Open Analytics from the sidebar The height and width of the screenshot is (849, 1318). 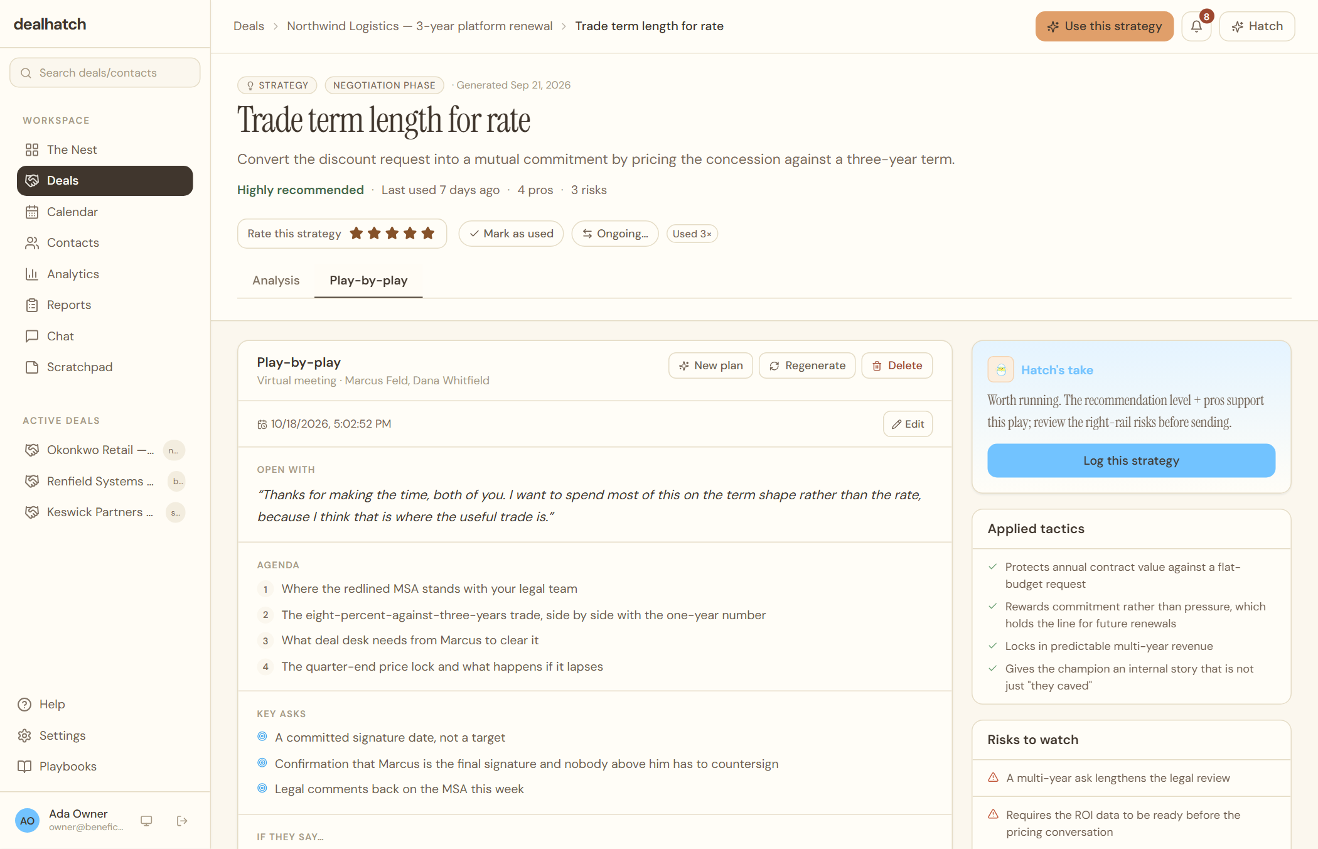pos(105,274)
